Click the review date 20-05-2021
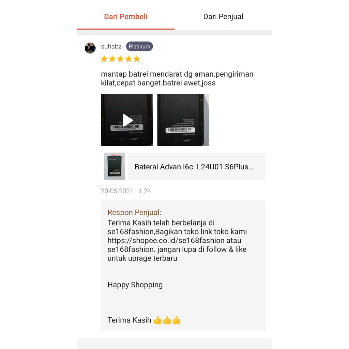The height and width of the screenshot is (349, 349). (x=126, y=191)
